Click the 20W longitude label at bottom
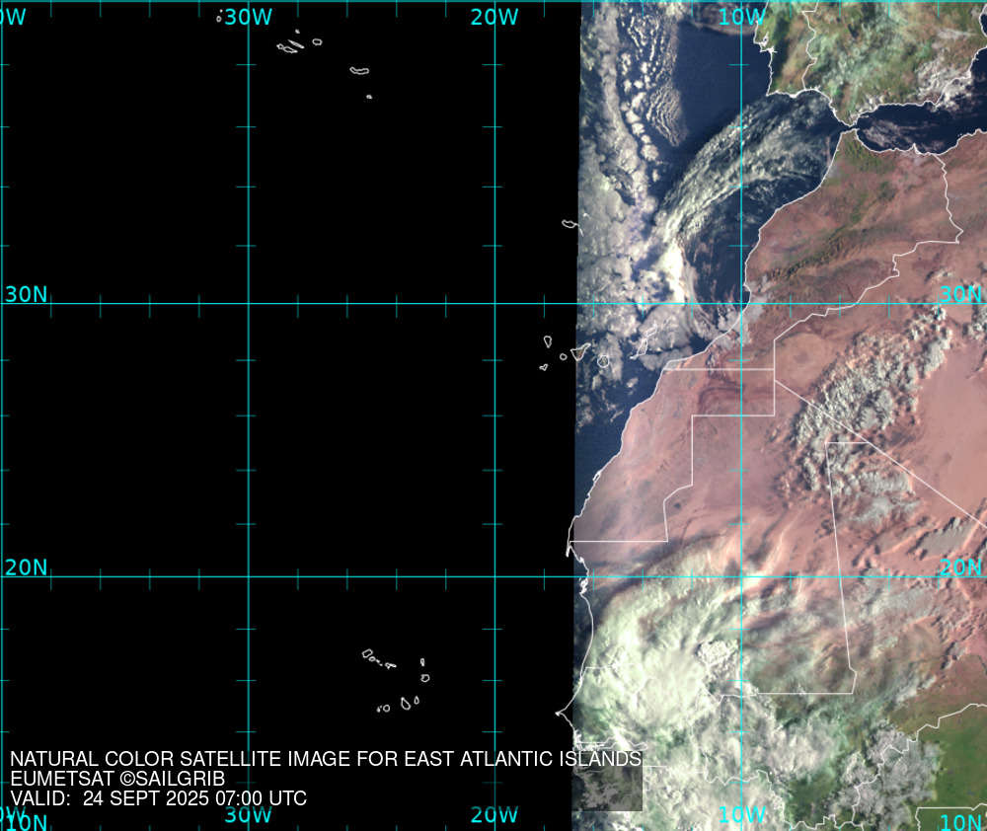987x831 pixels. click(x=494, y=814)
